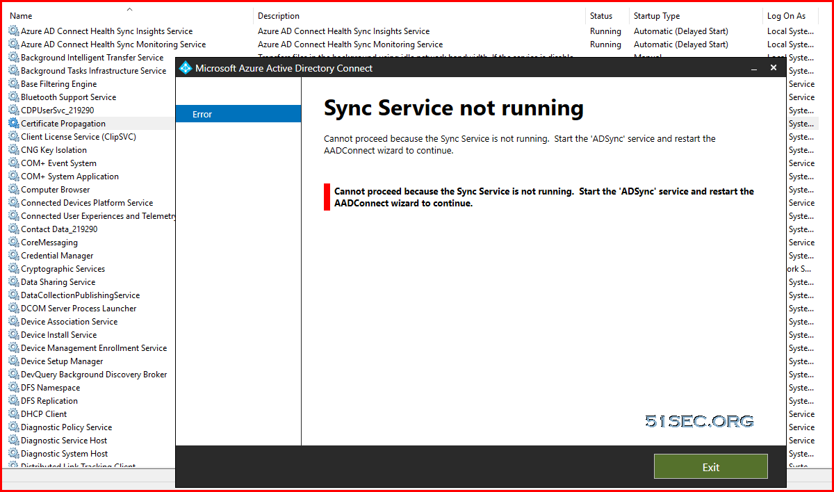
Task: Select the Bluetooth Support Service row
Action: click(x=68, y=97)
